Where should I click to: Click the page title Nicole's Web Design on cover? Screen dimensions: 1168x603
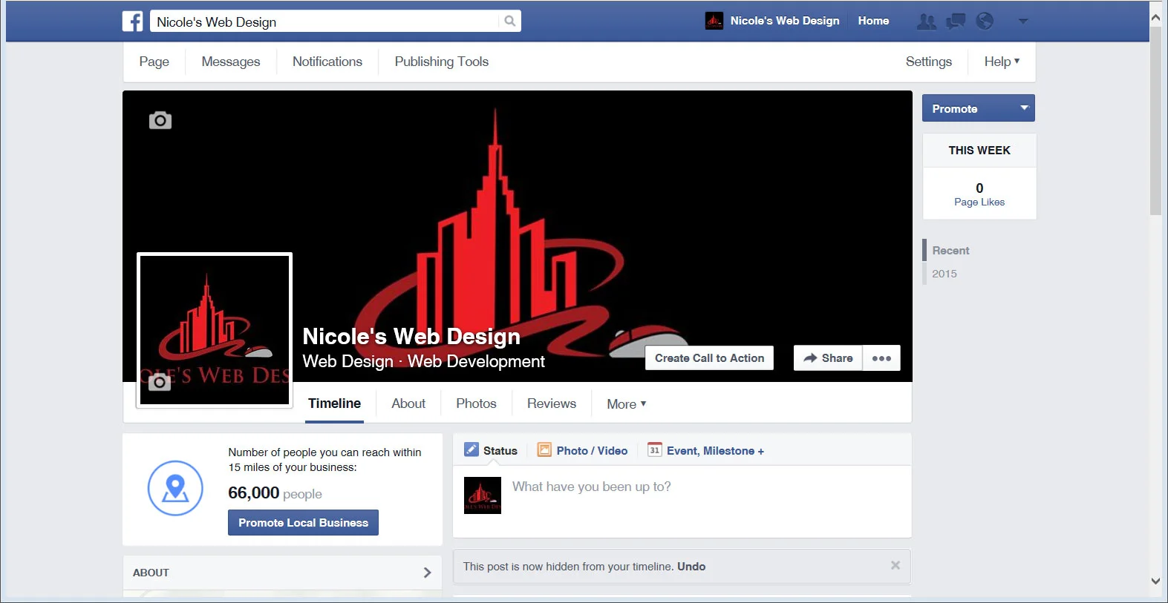pos(411,337)
